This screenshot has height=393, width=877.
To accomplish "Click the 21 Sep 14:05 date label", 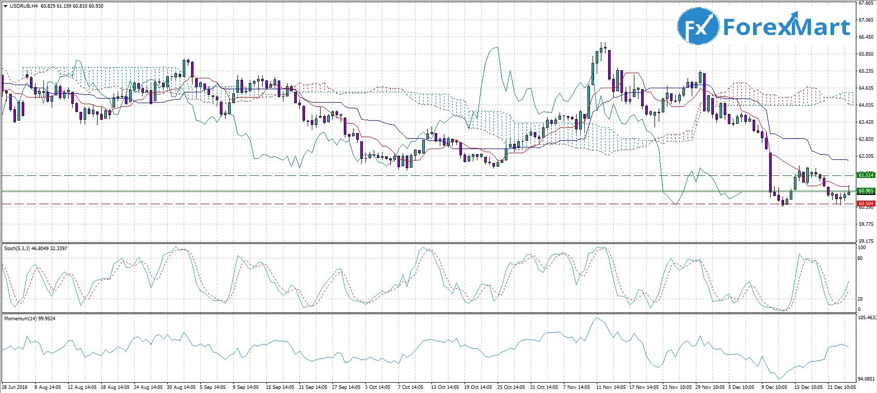I will [x=314, y=387].
